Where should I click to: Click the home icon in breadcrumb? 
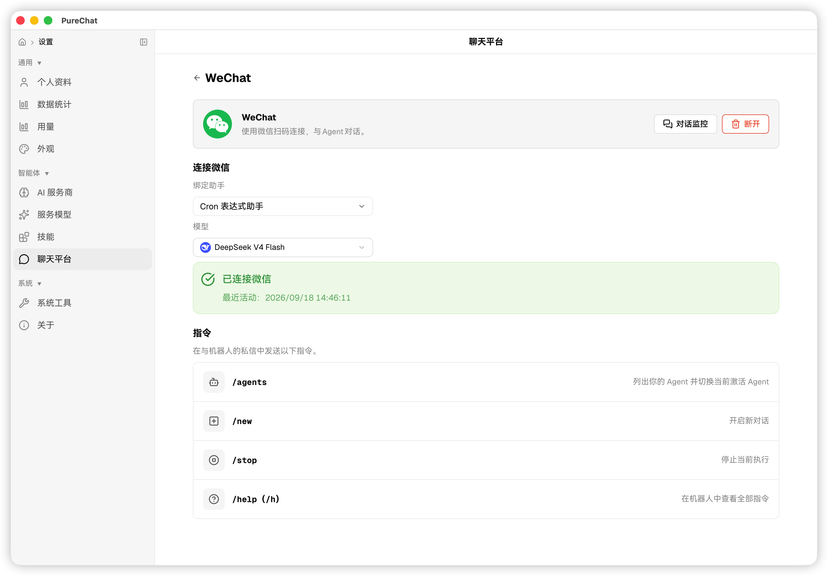coord(22,42)
